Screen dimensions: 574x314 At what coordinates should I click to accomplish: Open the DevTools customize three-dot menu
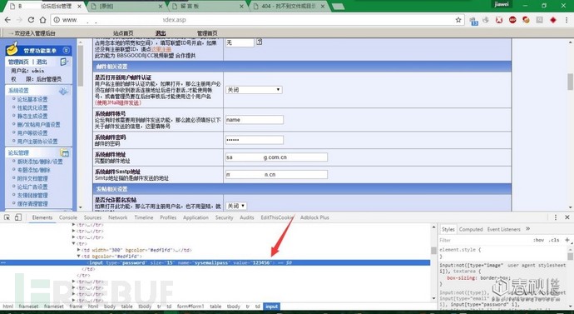556,217
